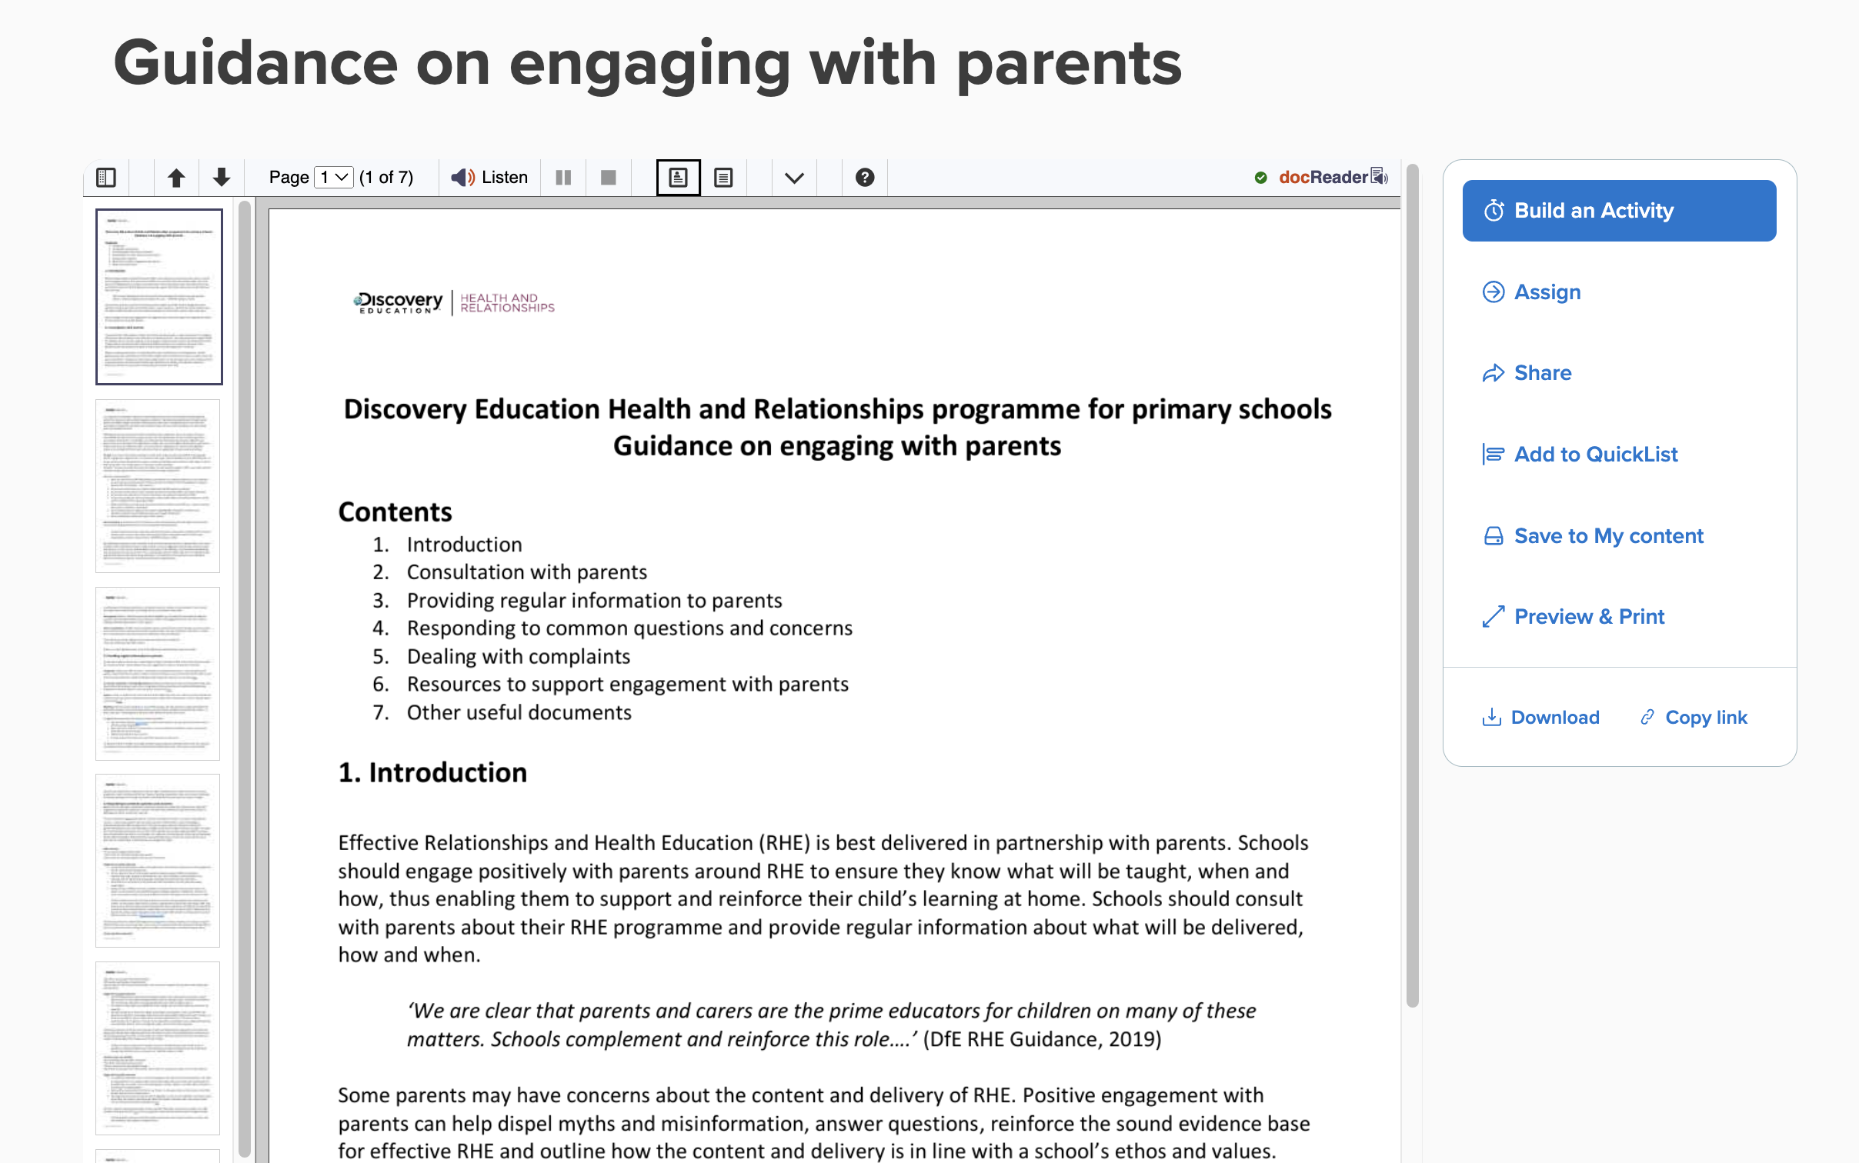Image resolution: width=1859 pixels, height=1163 pixels.
Task: Click the 'Contents' heading in document
Action: click(x=395, y=512)
